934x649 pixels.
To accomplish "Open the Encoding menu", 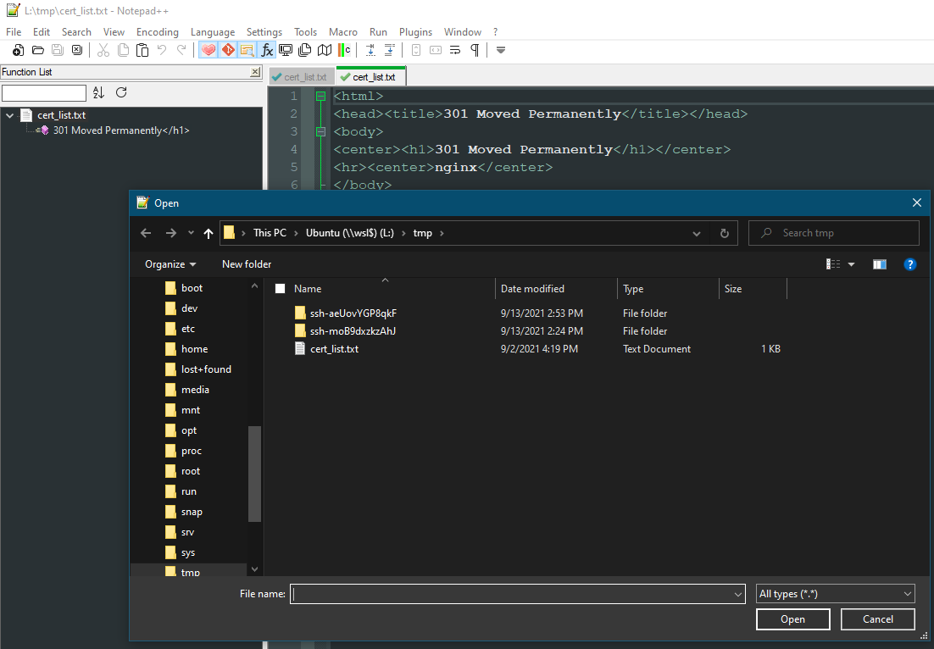I will 158,32.
